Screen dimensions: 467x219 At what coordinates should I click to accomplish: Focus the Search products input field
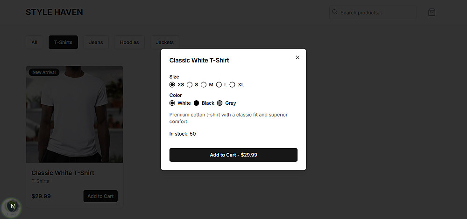(x=376, y=13)
